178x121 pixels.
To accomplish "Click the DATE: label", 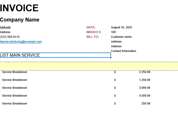I will (x=91, y=27).
